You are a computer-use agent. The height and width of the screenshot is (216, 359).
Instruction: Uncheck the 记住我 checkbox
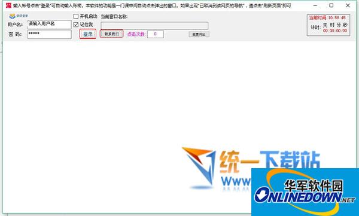[x=76, y=25]
